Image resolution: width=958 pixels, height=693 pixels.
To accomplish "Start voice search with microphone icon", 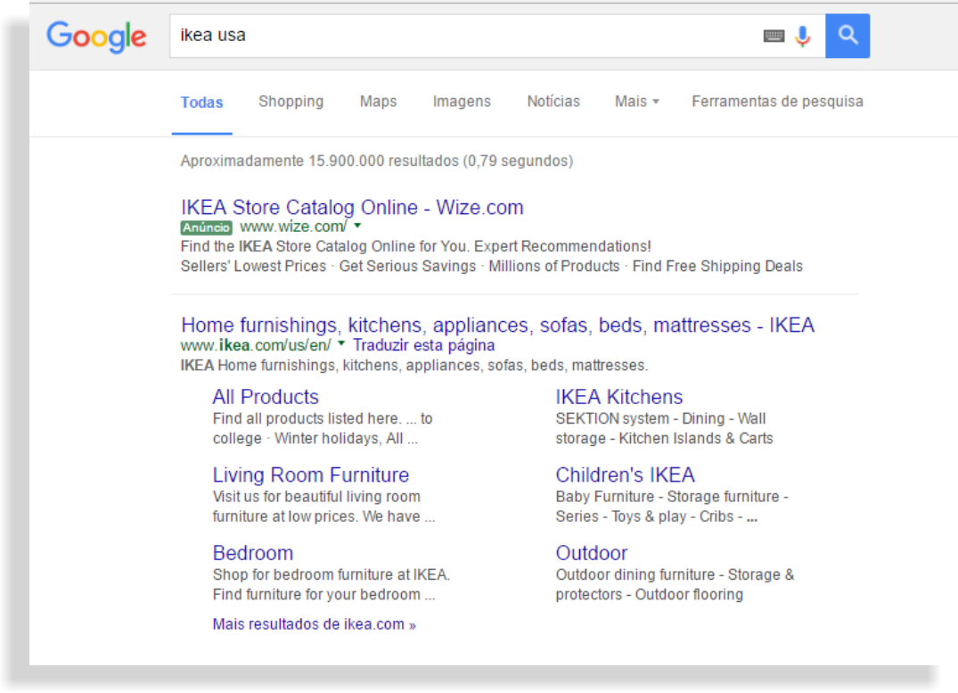I will point(803,36).
